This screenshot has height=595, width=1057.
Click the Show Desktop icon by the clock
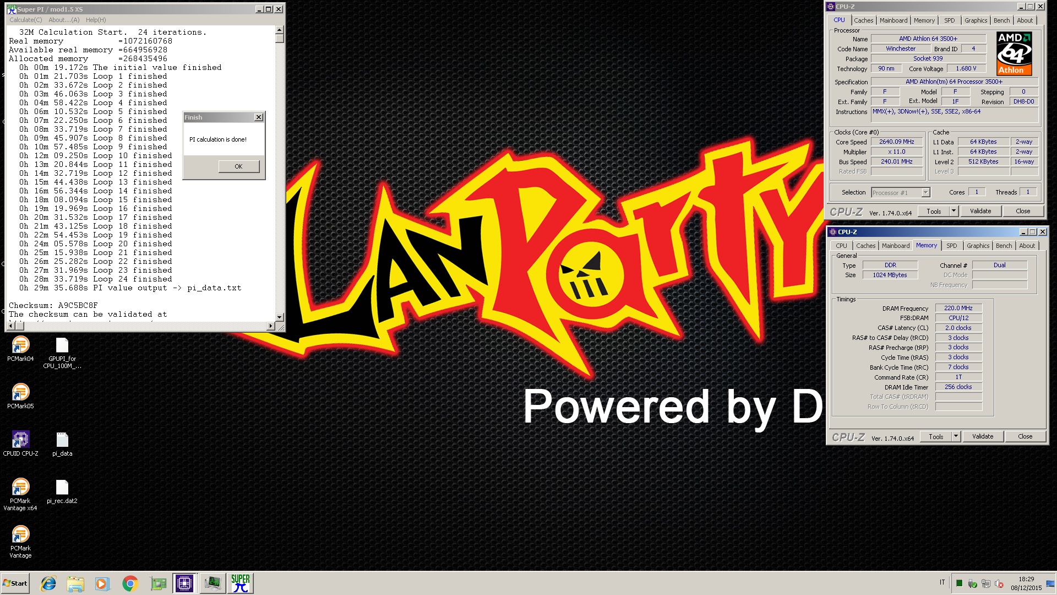coord(1050,583)
